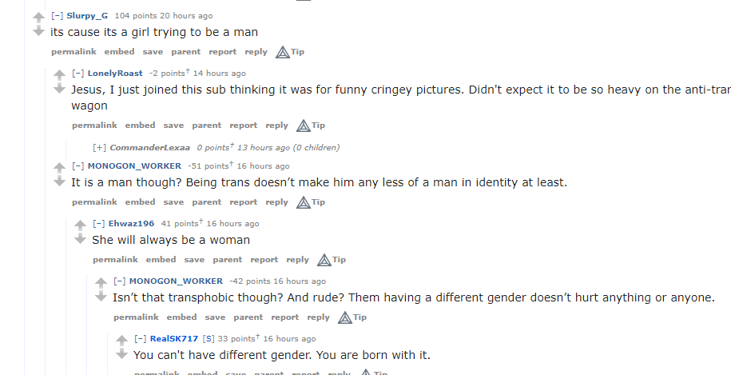Screen dimensions: 731x375
Task: Expand CommanderLexaa's collapsed comment
Action: [x=99, y=147]
